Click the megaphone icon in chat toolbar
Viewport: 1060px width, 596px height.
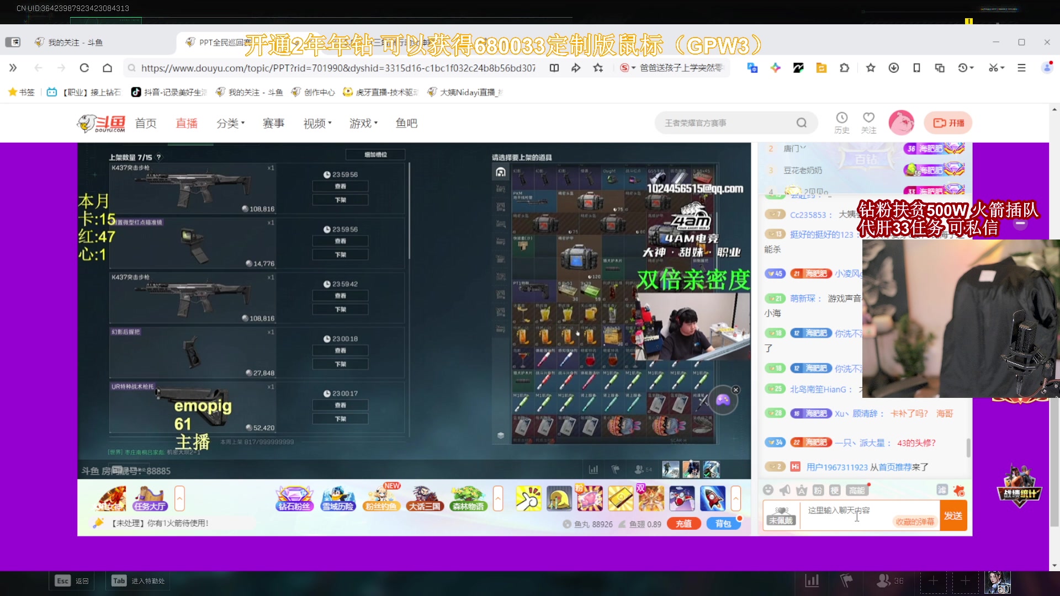tap(785, 490)
